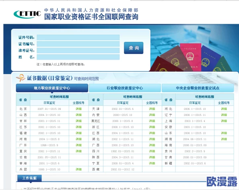
Task: Focus the 证书编号 input field
Action: (x=78, y=44)
